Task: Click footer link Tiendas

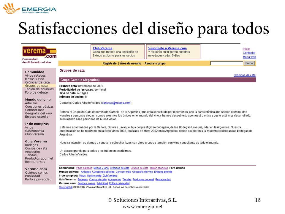Action: (127, 180)
